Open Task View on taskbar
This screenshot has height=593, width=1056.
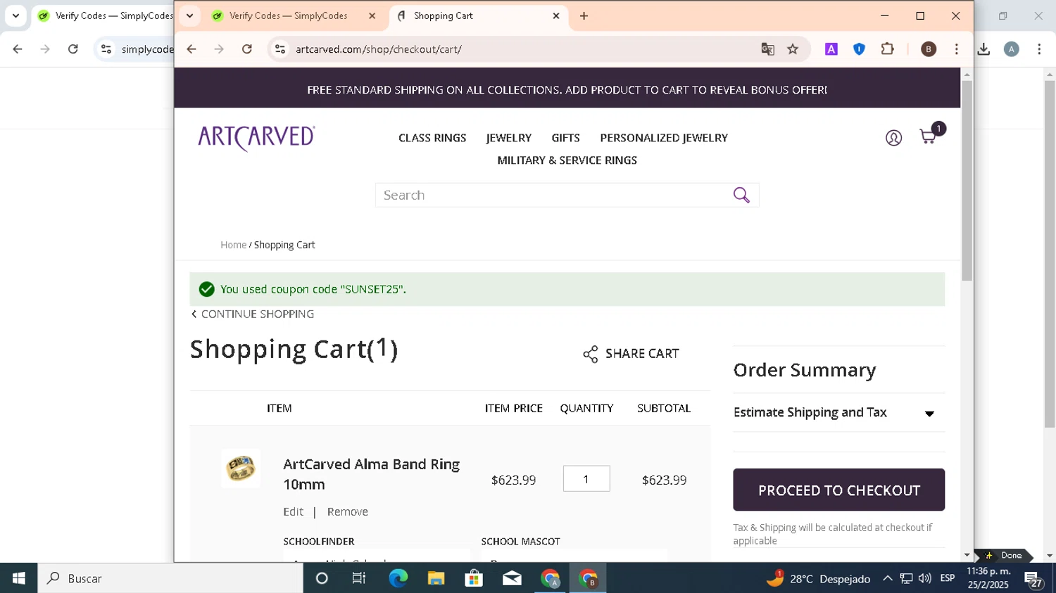coord(359,578)
